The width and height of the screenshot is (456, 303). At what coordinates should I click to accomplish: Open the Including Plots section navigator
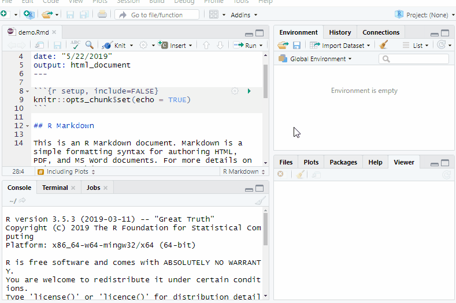pyautogui.click(x=66, y=171)
